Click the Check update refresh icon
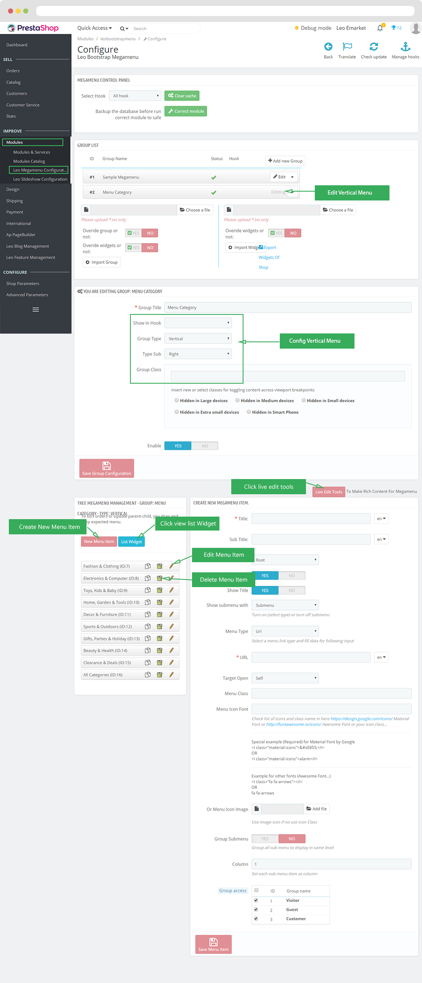Viewport: 422px width, 983px height. [x=373, y=46]
